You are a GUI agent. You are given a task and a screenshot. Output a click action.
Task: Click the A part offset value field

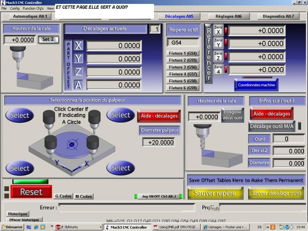(x=114, y=85)
